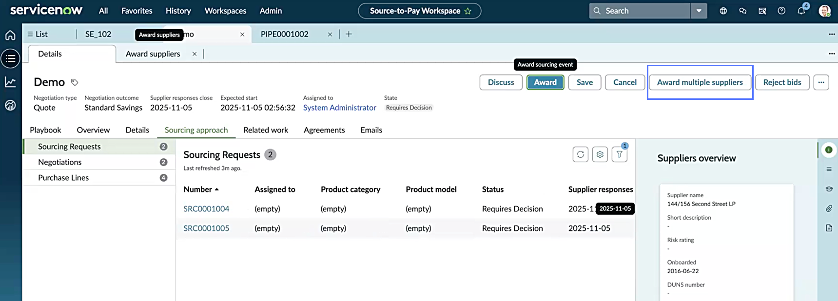Open more actions ellipsis beside Reject bids
This screenshot has width=838, height=301.
[821, 82]
